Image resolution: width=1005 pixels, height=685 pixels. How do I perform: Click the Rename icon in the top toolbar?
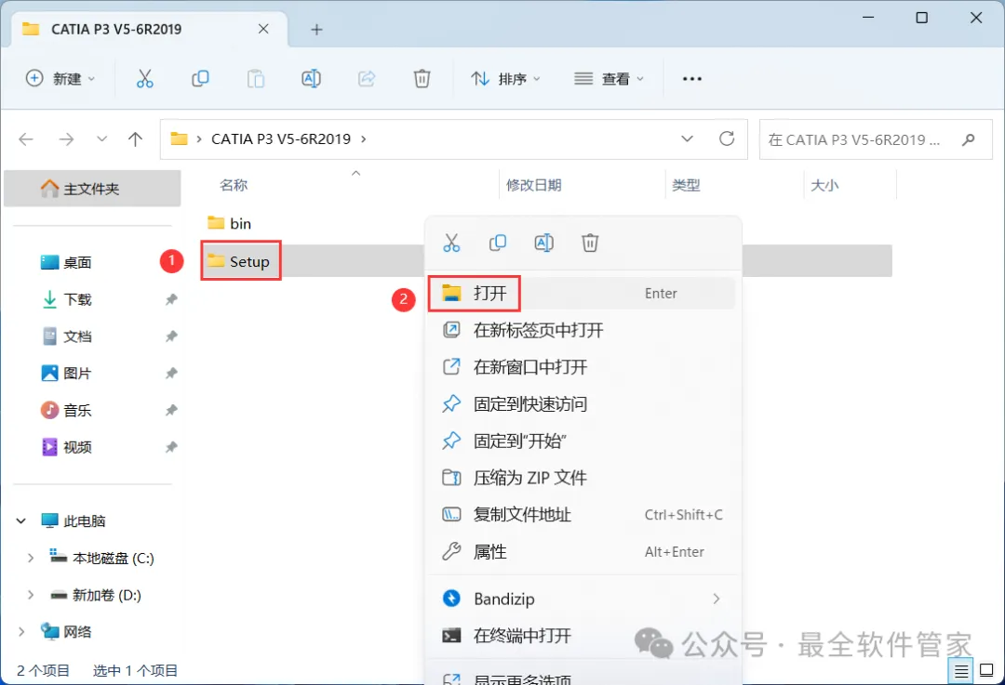pyautogui.click(x=311, y=79)
